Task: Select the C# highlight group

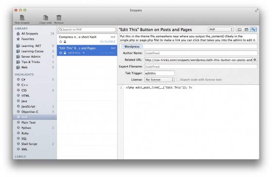Action: point(34,80)
